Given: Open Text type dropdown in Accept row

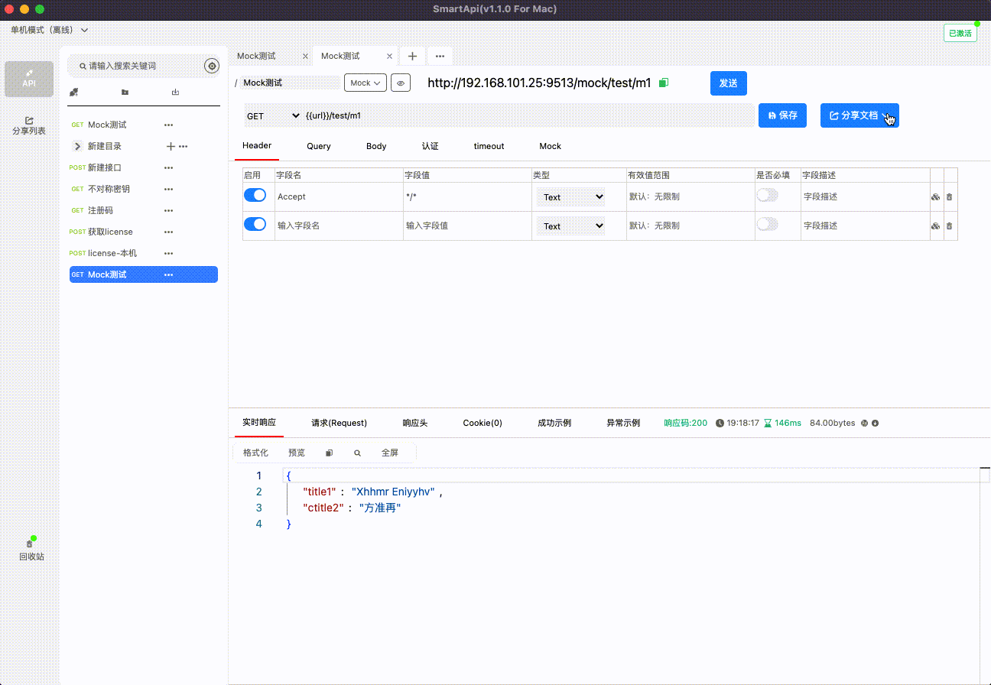Looking at the screenshot, I should [x=570, y=197].
